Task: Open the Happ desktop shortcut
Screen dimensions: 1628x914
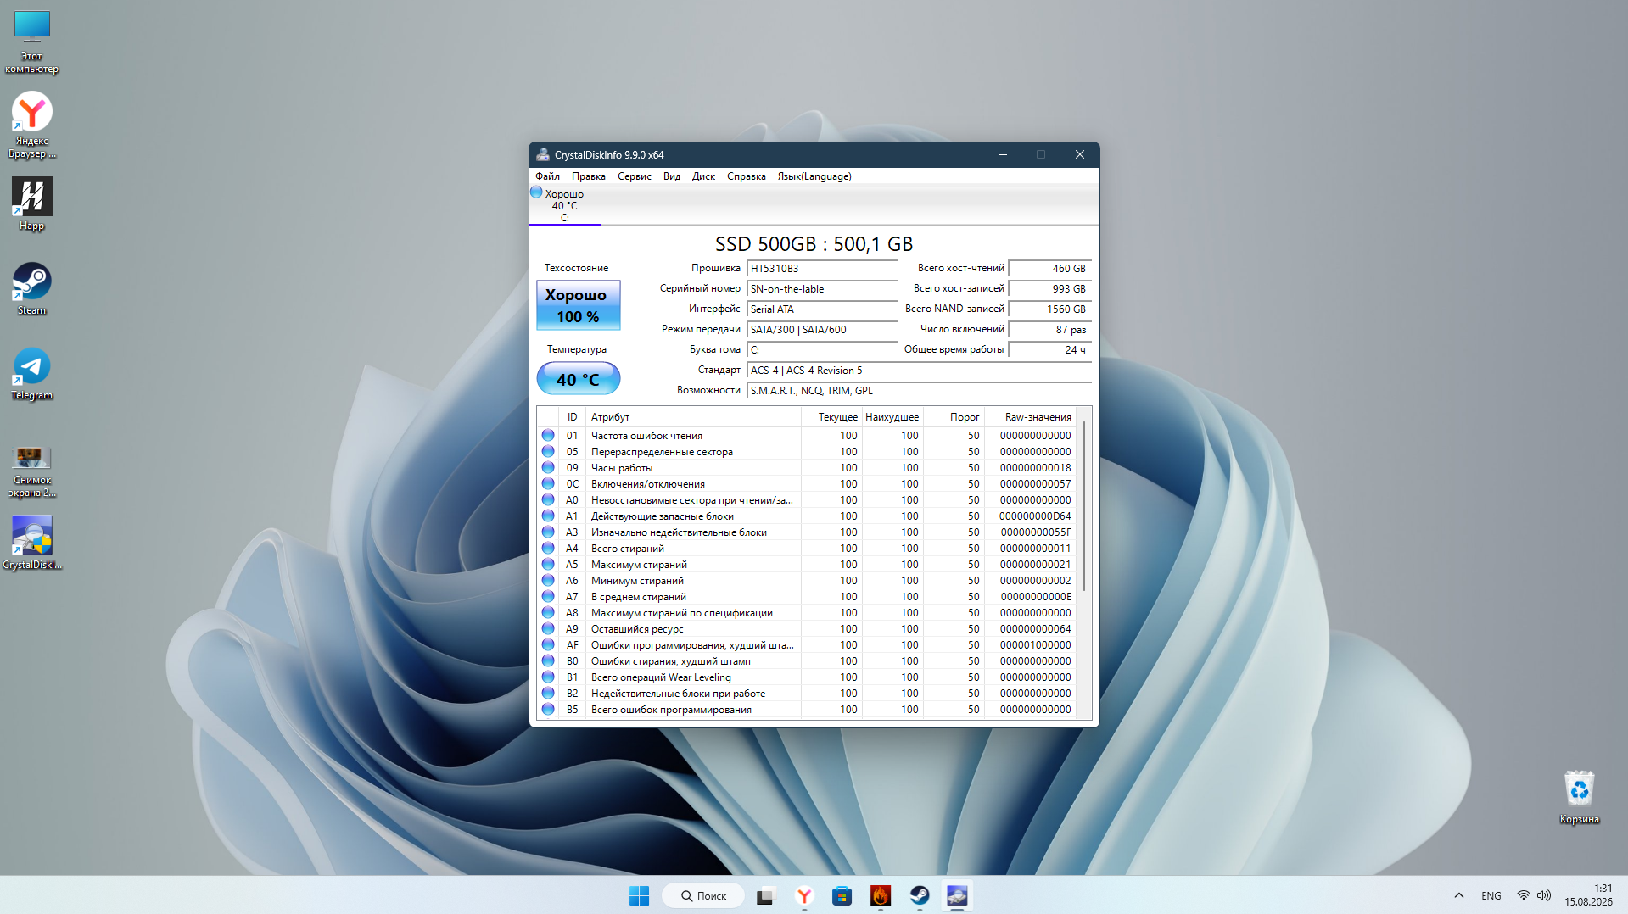Action: (32, 203)
